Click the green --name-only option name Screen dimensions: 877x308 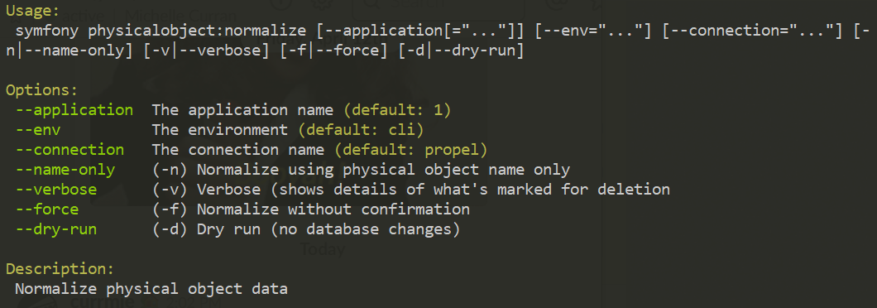click(66, 170)
